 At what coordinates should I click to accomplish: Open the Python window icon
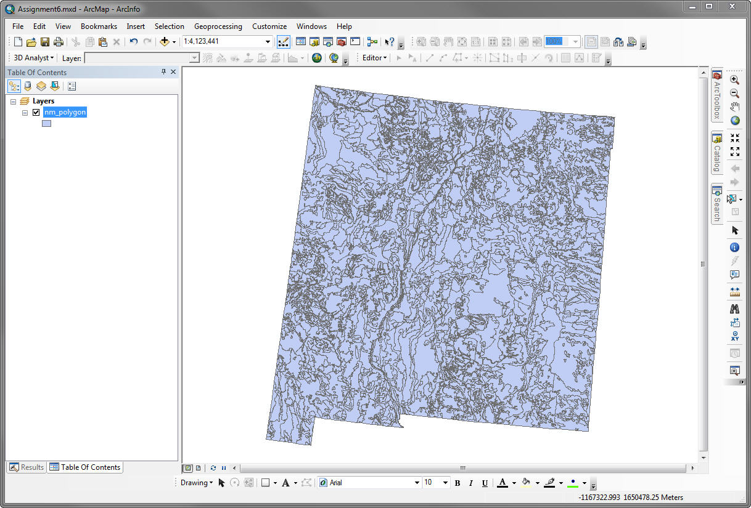coord(355,42)
